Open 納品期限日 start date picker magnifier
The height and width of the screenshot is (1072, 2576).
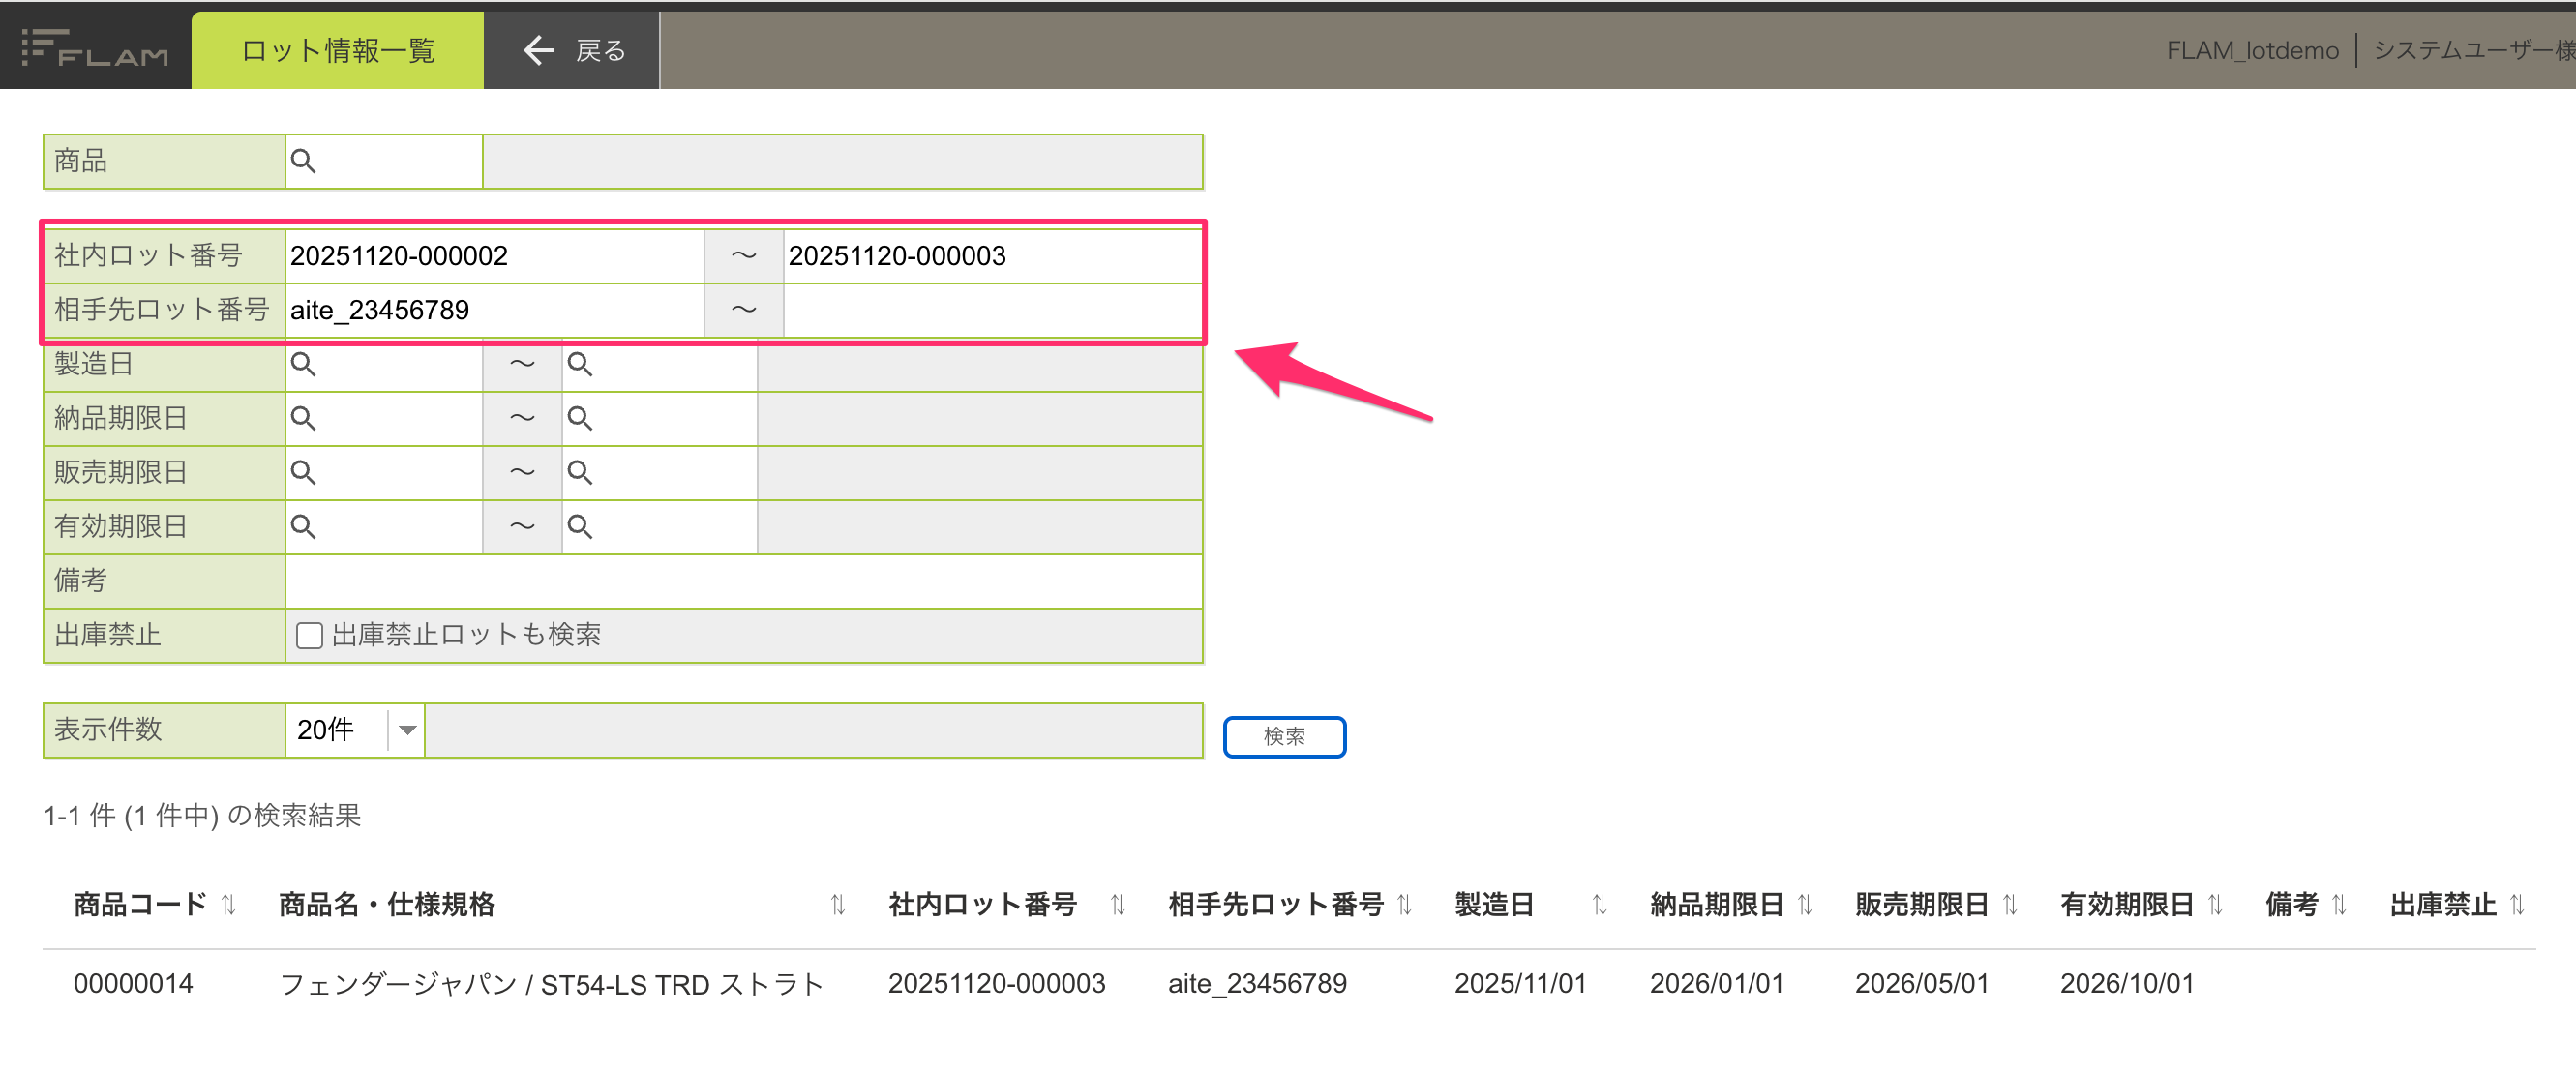(303, 418)
